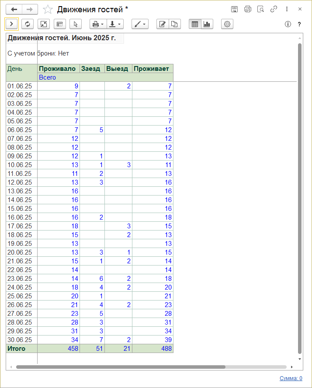This screenshot has height=388, width=312.
Task: Open print preview with the magnifier page icon
Action: click(260, 9)
